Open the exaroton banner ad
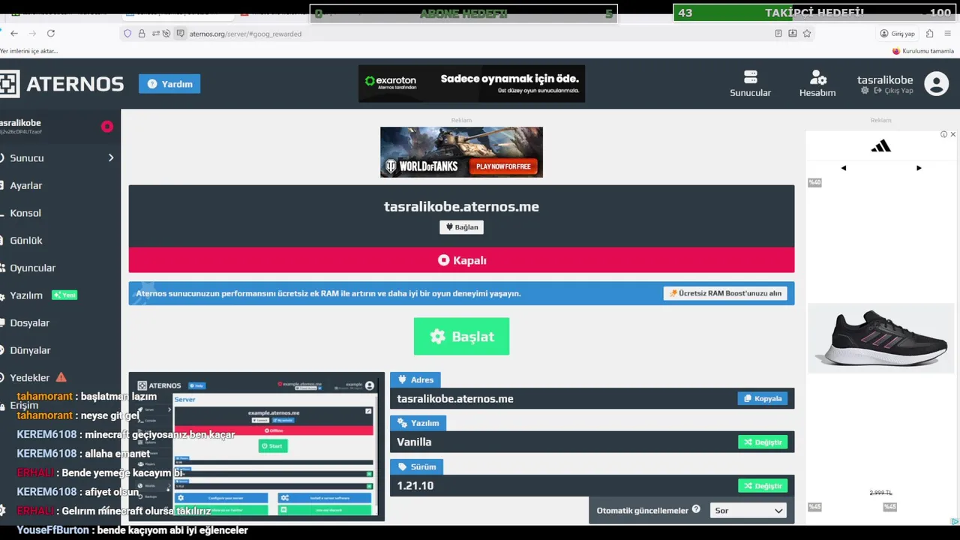 point(472,83)
